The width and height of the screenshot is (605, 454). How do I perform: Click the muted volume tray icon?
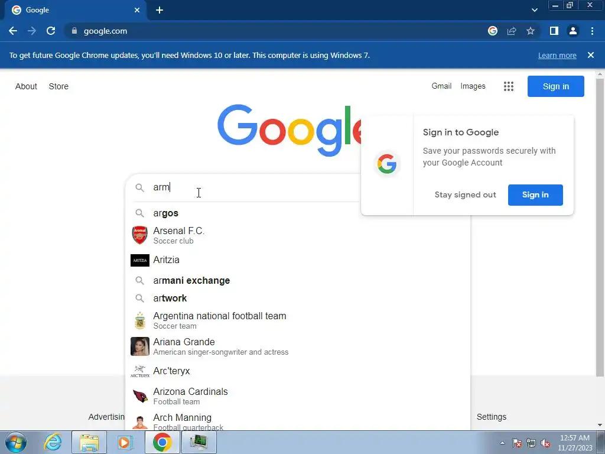point(545,443)
